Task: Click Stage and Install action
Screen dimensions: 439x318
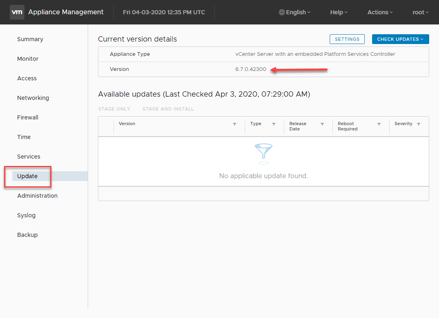Action: pos(168,109)
